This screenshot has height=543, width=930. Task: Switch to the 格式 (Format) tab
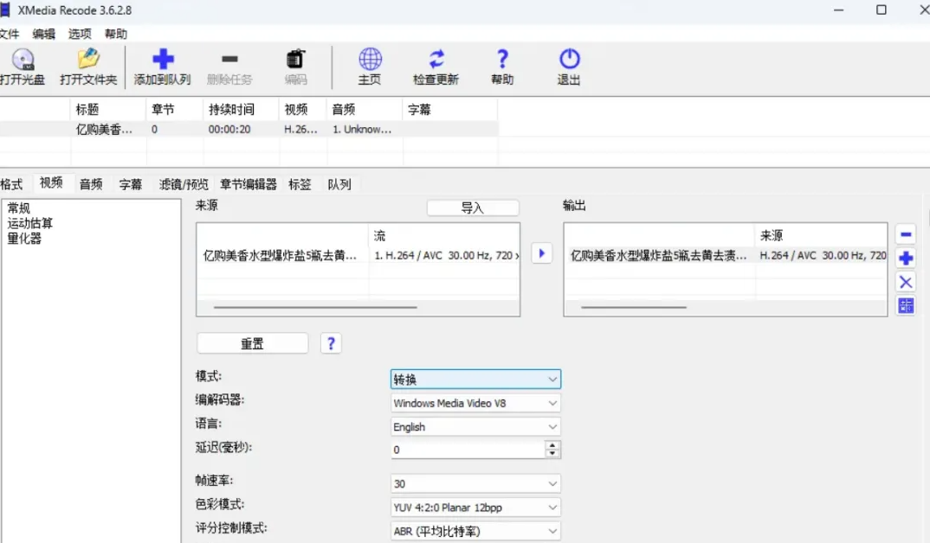pyautogui.click(x=12, y=184)
